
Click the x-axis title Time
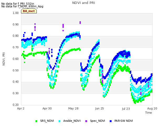pos(148,113)
